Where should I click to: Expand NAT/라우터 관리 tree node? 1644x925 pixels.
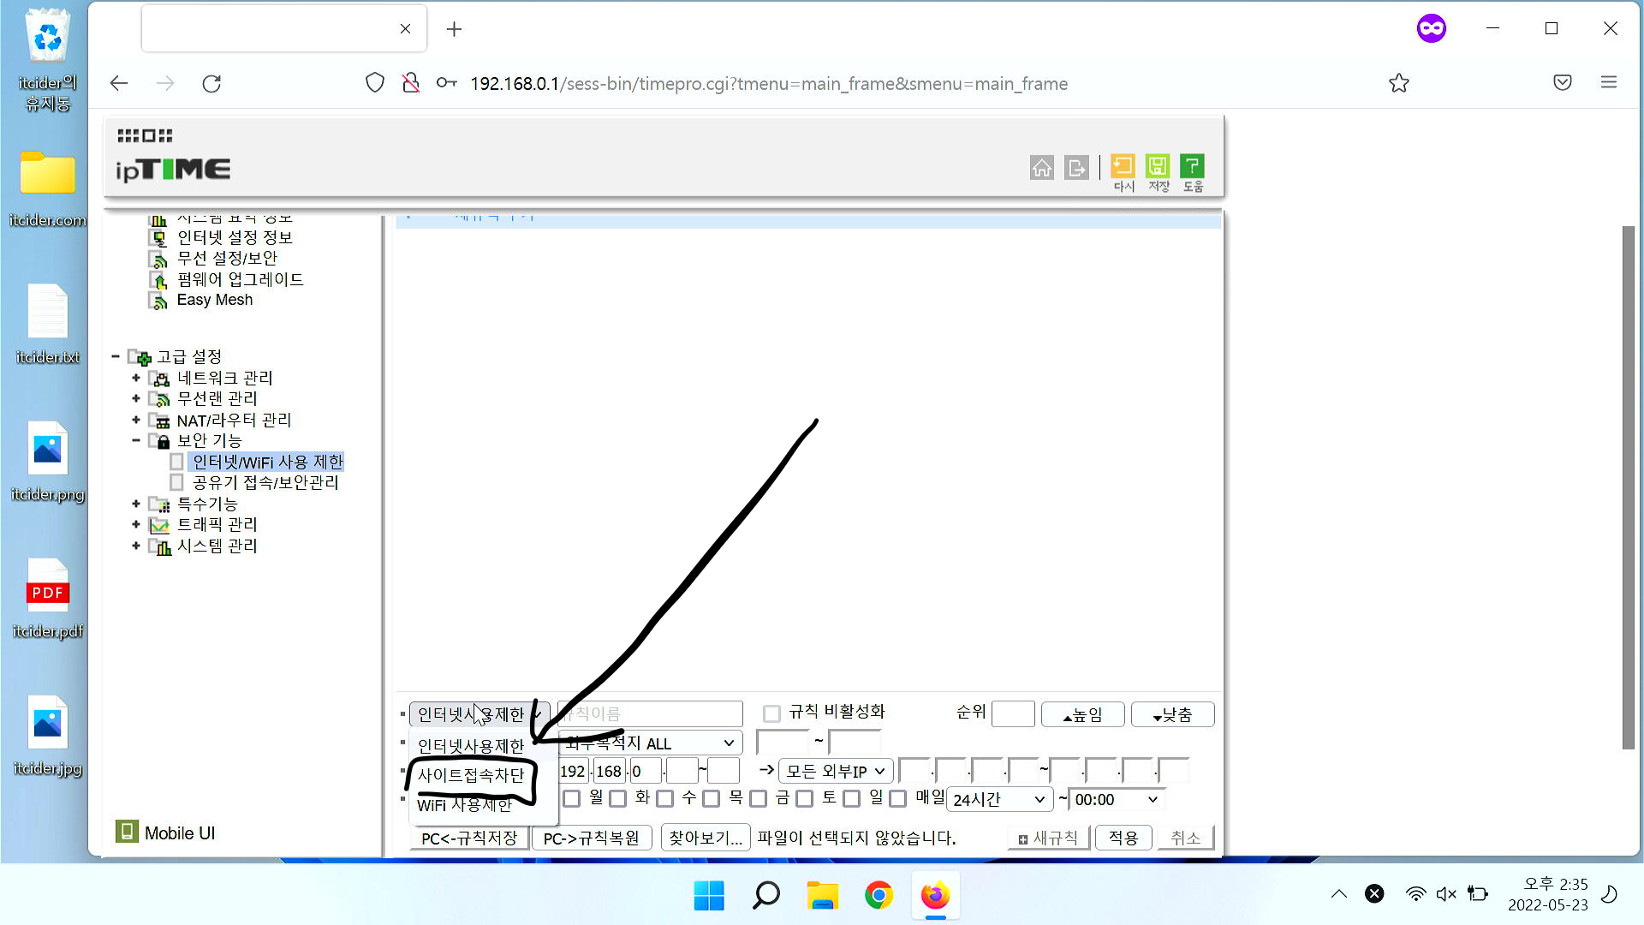pyautogui.click(x=136, y=420)
